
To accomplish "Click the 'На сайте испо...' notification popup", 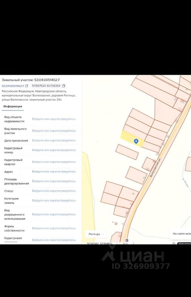I will pos(180,234).
